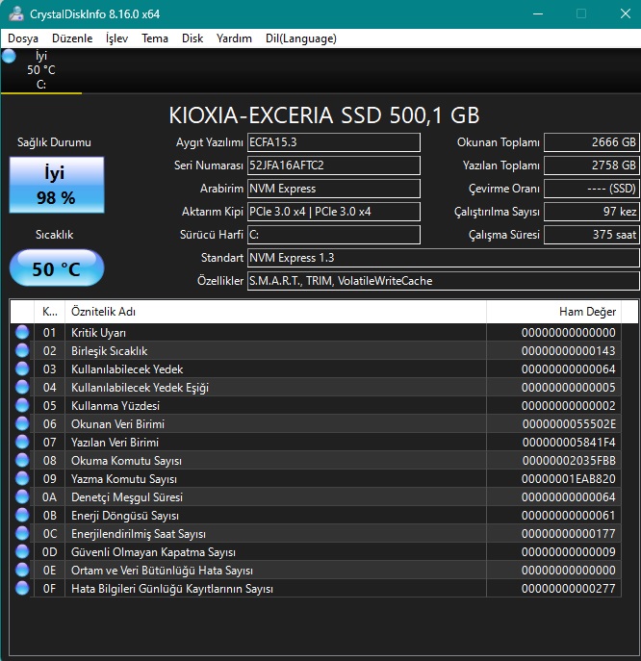Select the Kullanma Yüzdesi attribute name
Screen dimensions: 641x661
115,405
